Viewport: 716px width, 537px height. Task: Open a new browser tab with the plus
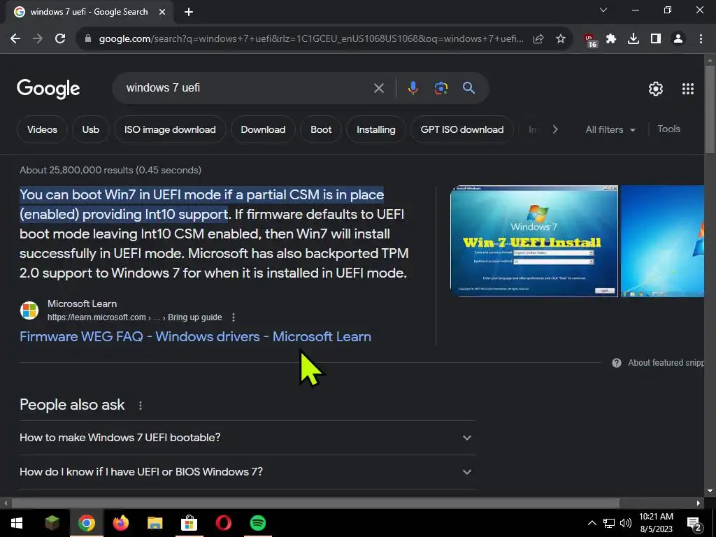pyautogui.click(x=189, y=12)
